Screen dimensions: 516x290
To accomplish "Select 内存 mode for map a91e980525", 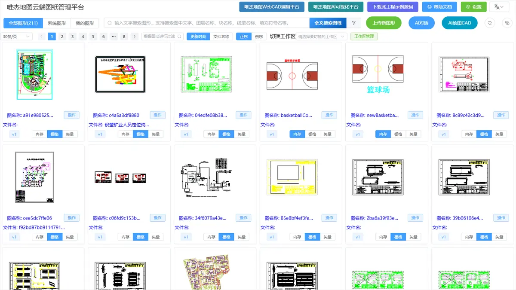I will pyautogui.click(x=40, y=134).
